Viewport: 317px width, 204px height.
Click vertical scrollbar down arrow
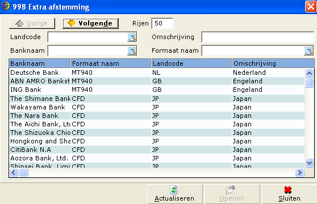tap(309, 163)
